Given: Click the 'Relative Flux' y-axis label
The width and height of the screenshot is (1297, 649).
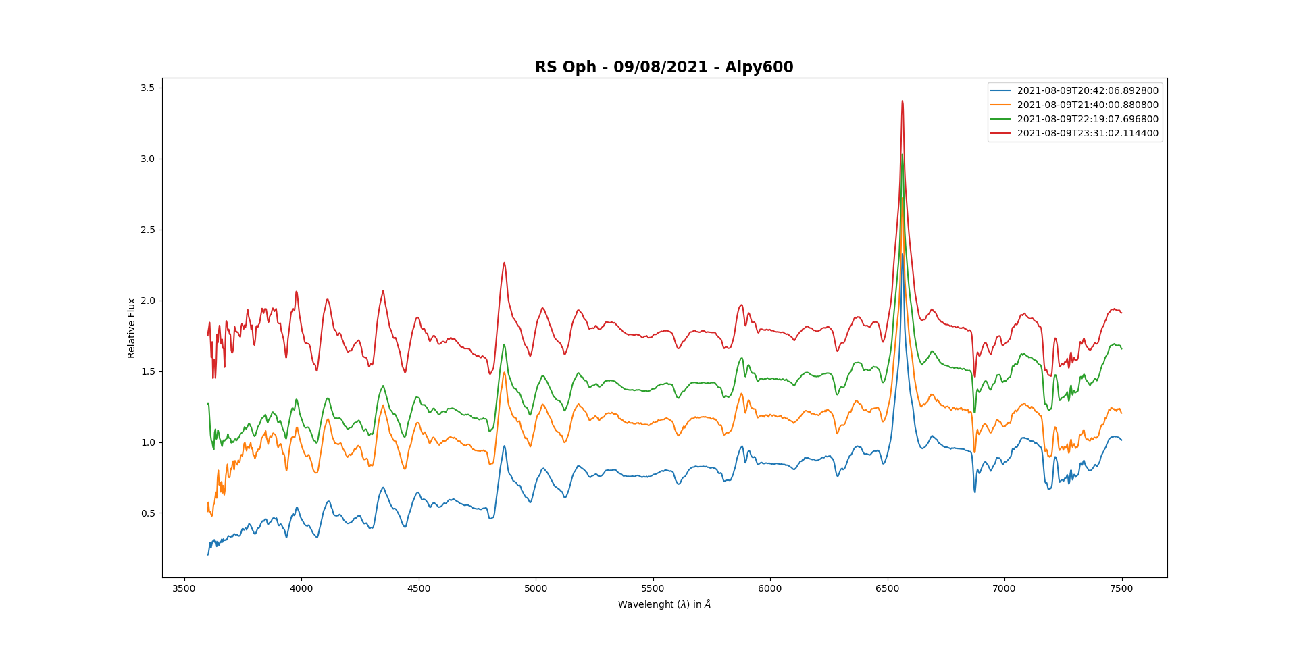Looking at the screenshot, I should click(x=132, y=328).
